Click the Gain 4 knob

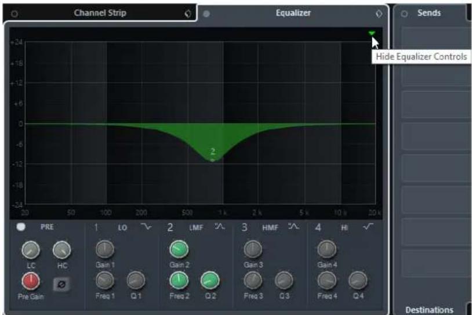pyautogui.click(x=327, y=249)
